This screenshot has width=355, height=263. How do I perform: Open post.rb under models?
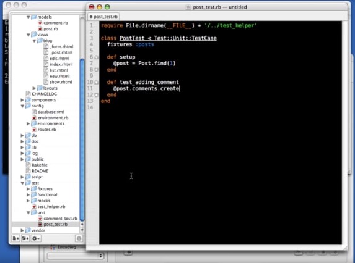coord(51,29)
